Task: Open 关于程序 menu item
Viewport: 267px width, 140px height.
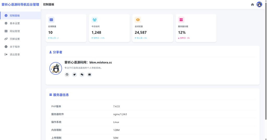Action: (20, 47)
